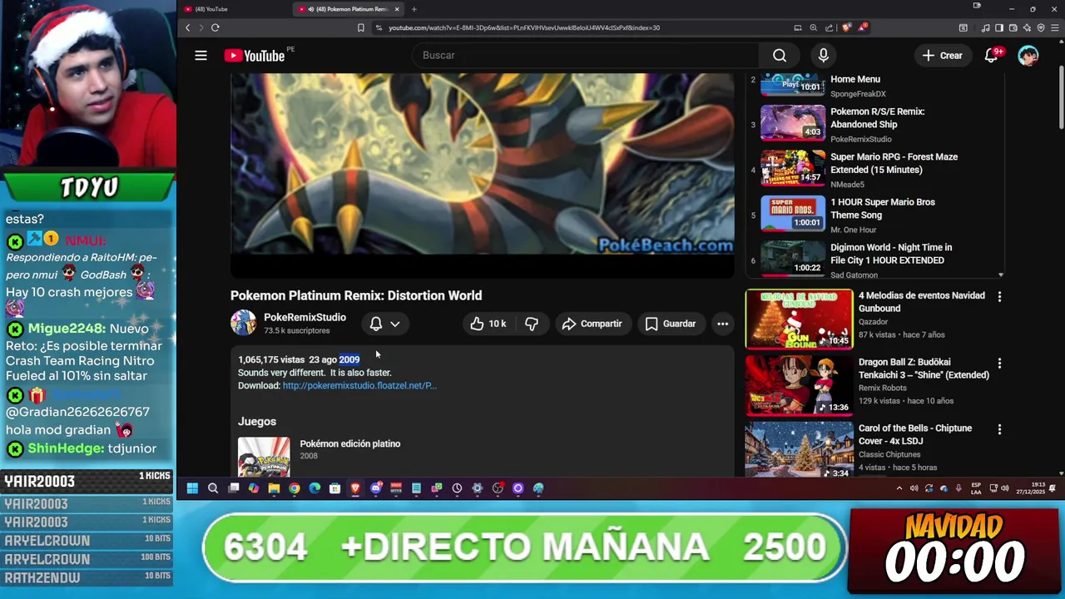This screenshot has height=599, width=1065.
Task: Open Dragon Ball Z Budokai Shine video
Action: click(924, 369)
